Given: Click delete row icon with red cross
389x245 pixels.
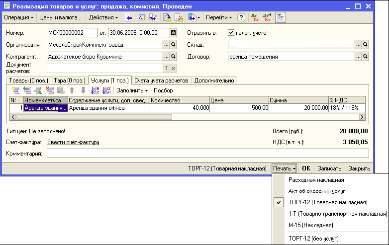Looking at the screenshot, I should 49,90.
